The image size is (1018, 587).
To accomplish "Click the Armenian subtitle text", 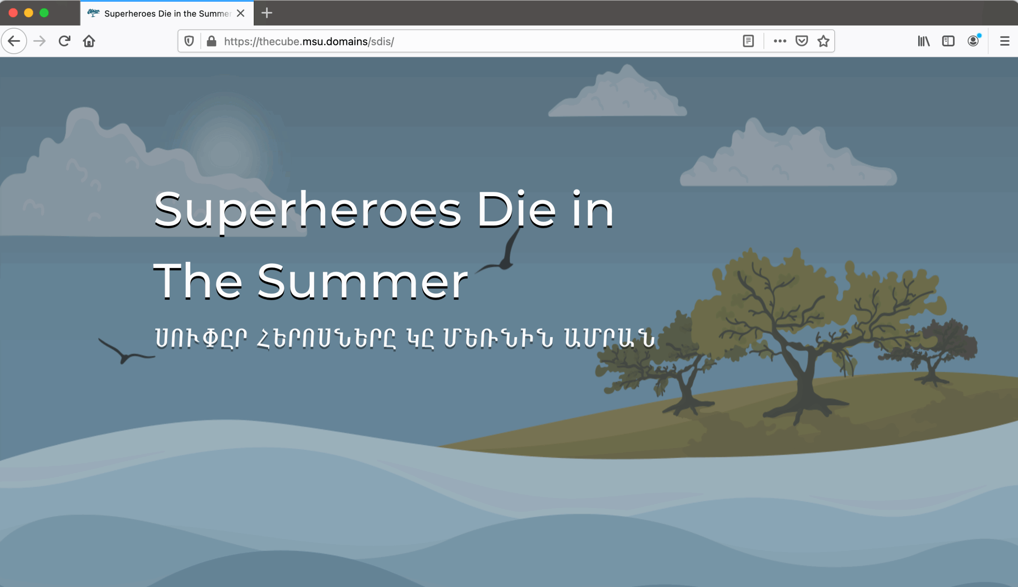I will 405,338.
